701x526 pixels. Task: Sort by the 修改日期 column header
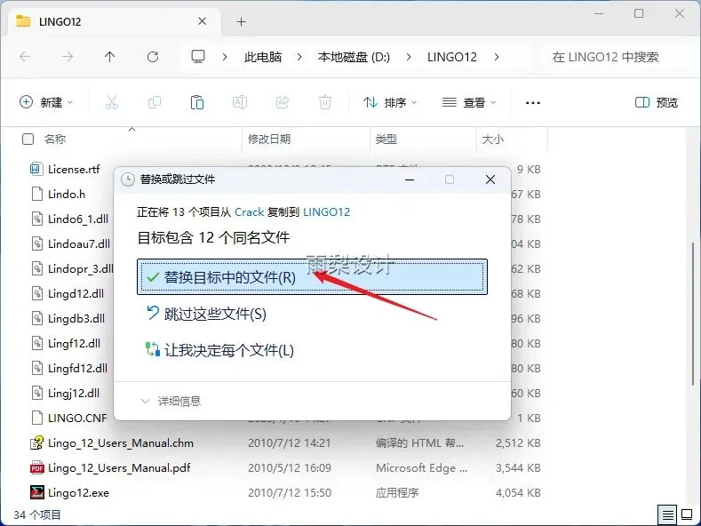click(269, 139)
